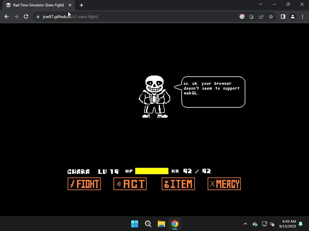Minimize the Chrome window
Image resolution: width=309 pixels, height=231 pixels.
coord(274,4)
